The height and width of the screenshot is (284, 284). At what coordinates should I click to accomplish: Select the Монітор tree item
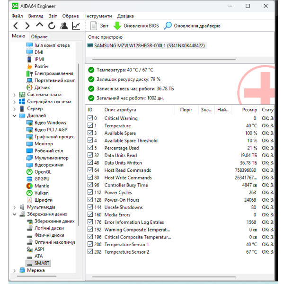[x=40, y=144]
